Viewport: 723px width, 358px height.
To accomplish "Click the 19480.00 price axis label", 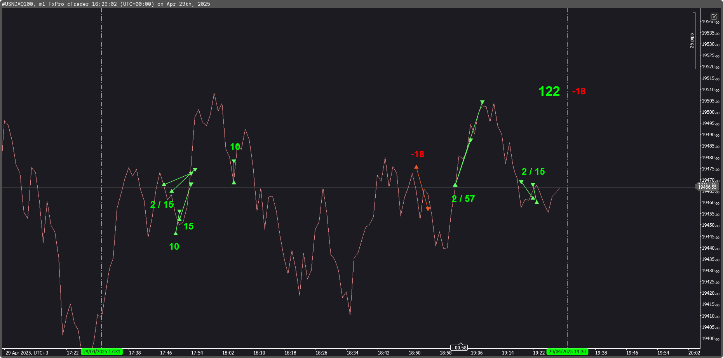I will pyautogui.click(x=710, y=158).
